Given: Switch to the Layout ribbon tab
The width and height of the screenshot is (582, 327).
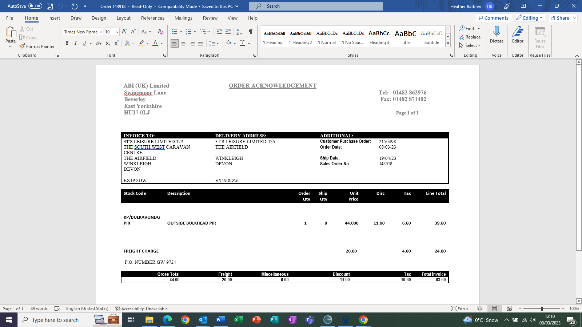Looking at the screenshot, I should 123,18.
